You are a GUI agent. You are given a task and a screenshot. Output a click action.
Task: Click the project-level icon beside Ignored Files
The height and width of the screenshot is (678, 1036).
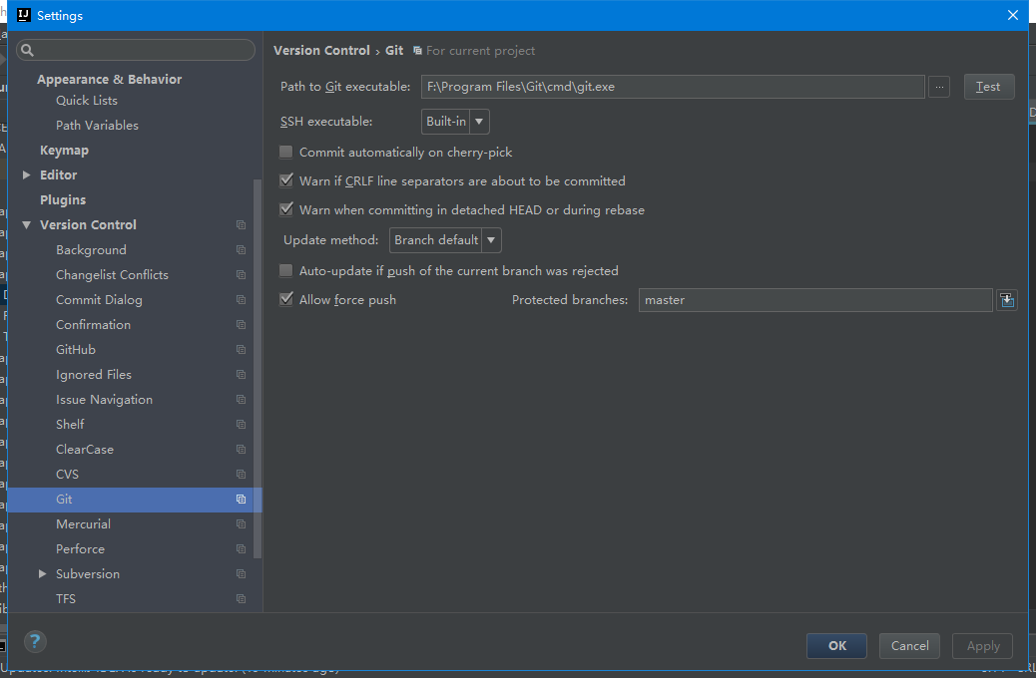click(242, 374)
